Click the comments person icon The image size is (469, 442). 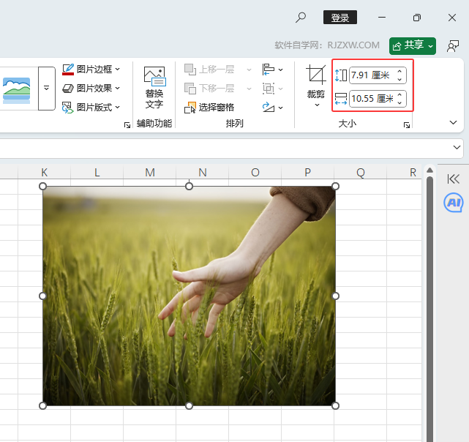(453, 46)
